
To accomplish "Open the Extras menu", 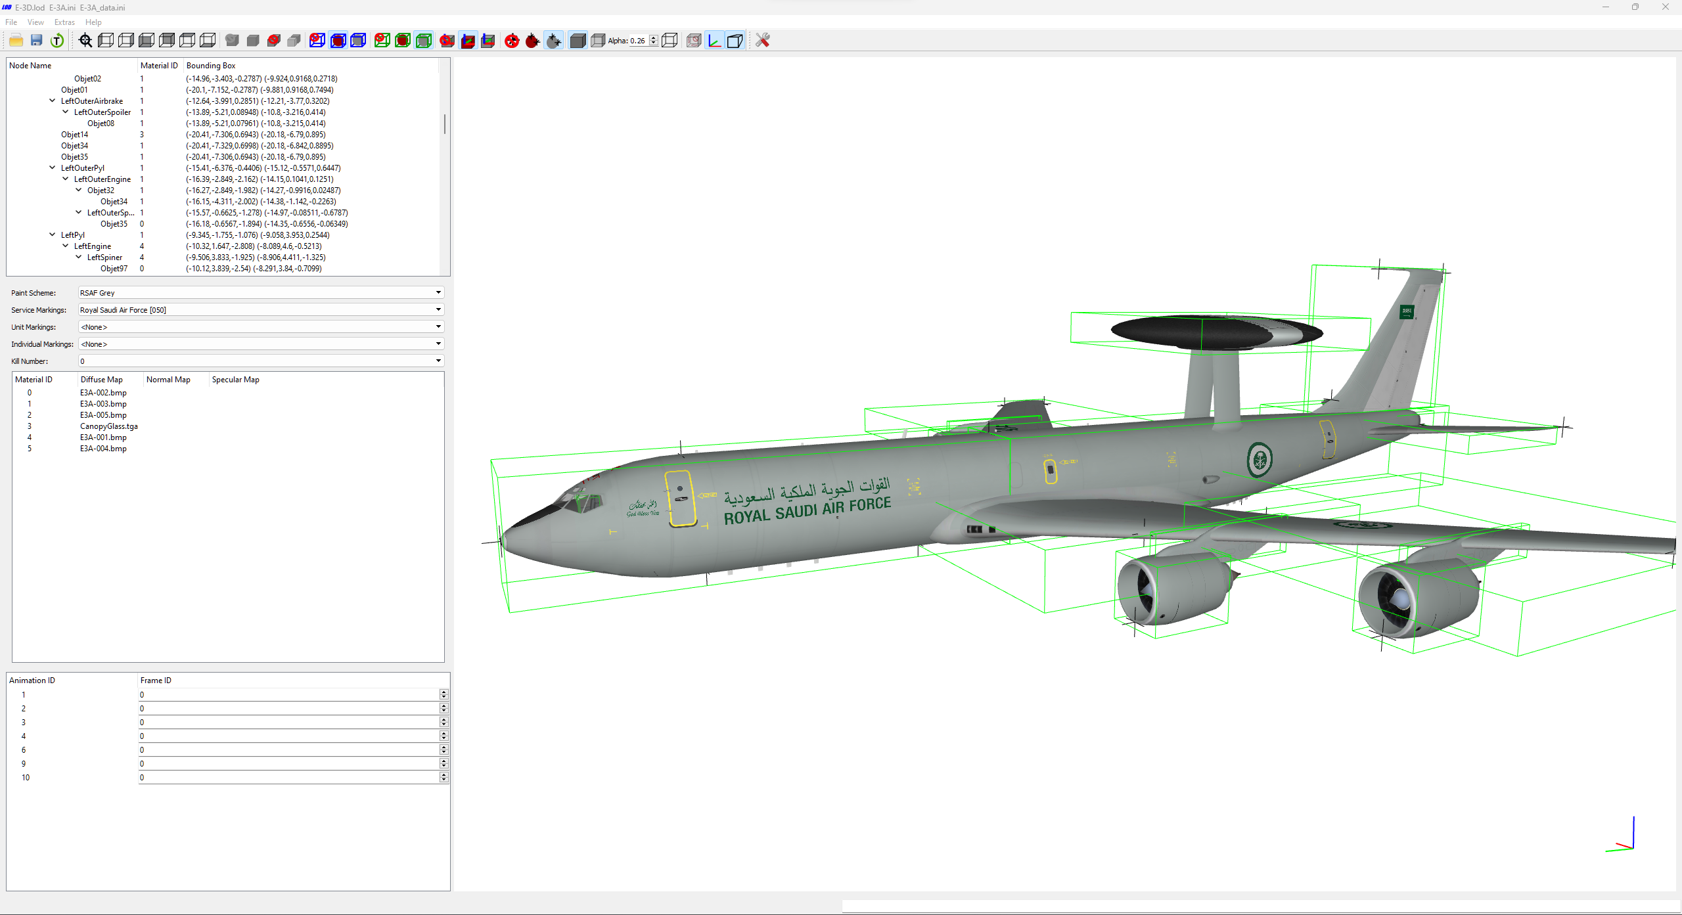I will 64,22.
